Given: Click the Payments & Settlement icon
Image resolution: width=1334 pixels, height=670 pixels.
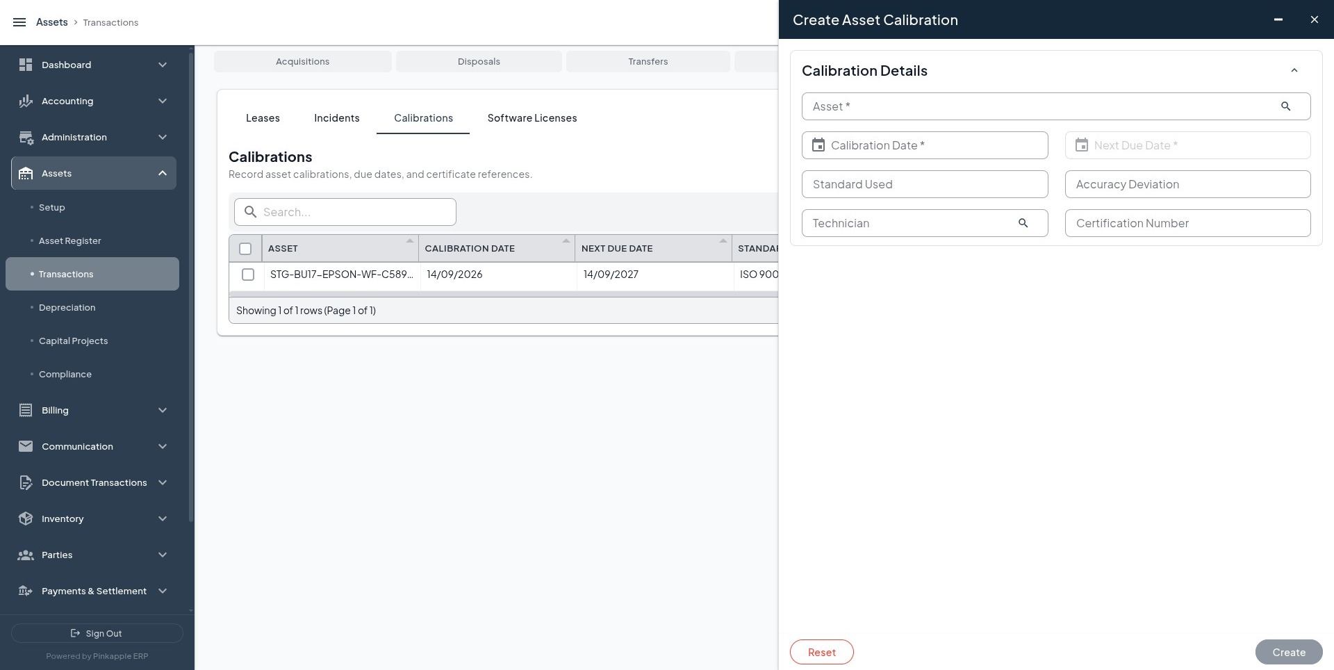Looking at the screenshot, I should pyautogui.click(x=26, y=591).
